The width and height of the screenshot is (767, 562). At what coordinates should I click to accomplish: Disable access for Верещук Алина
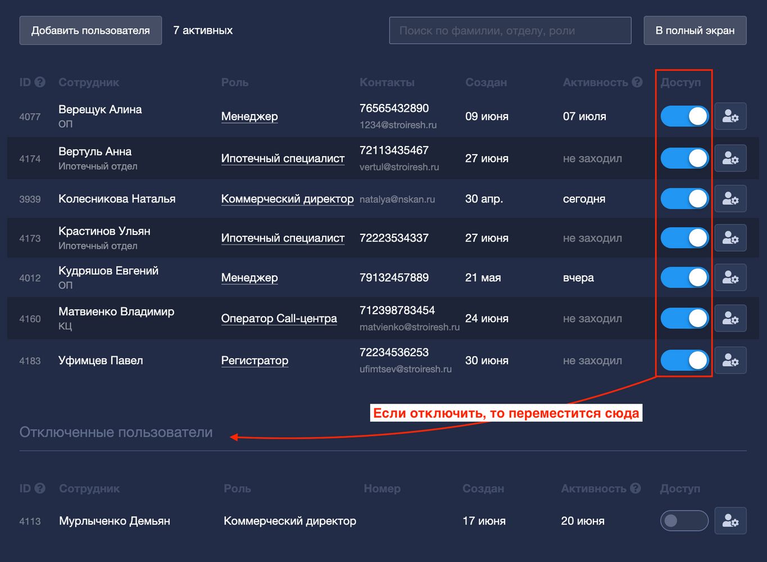coord(684,116)
